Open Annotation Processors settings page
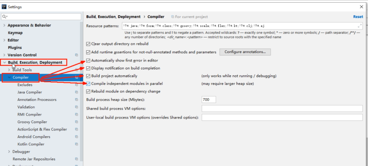The width and height of the screenshot is (368, 166). [x=37, y=100]
